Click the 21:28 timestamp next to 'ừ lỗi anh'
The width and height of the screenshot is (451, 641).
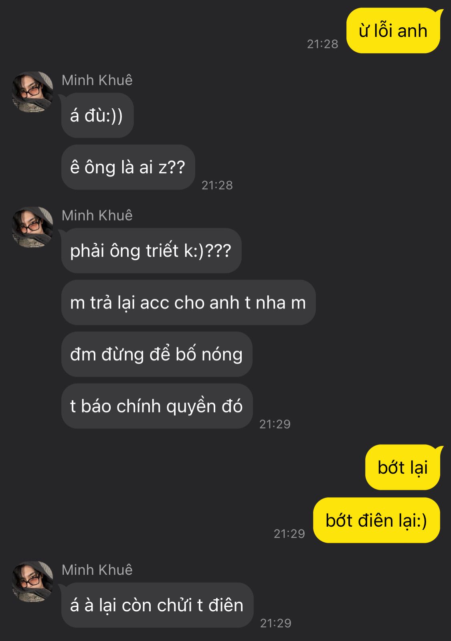(323, 44)
